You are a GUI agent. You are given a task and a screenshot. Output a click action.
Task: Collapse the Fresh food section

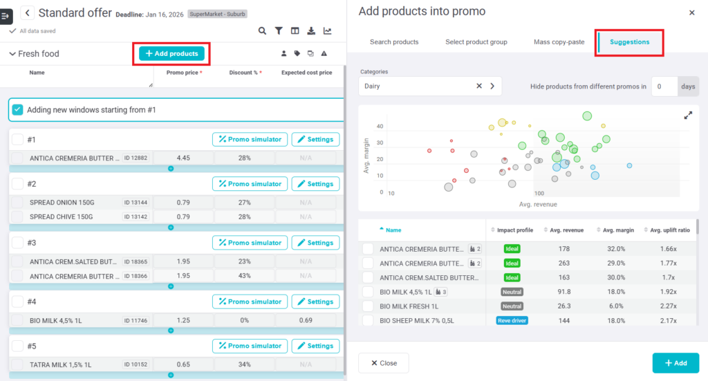[x=12, y=54]
